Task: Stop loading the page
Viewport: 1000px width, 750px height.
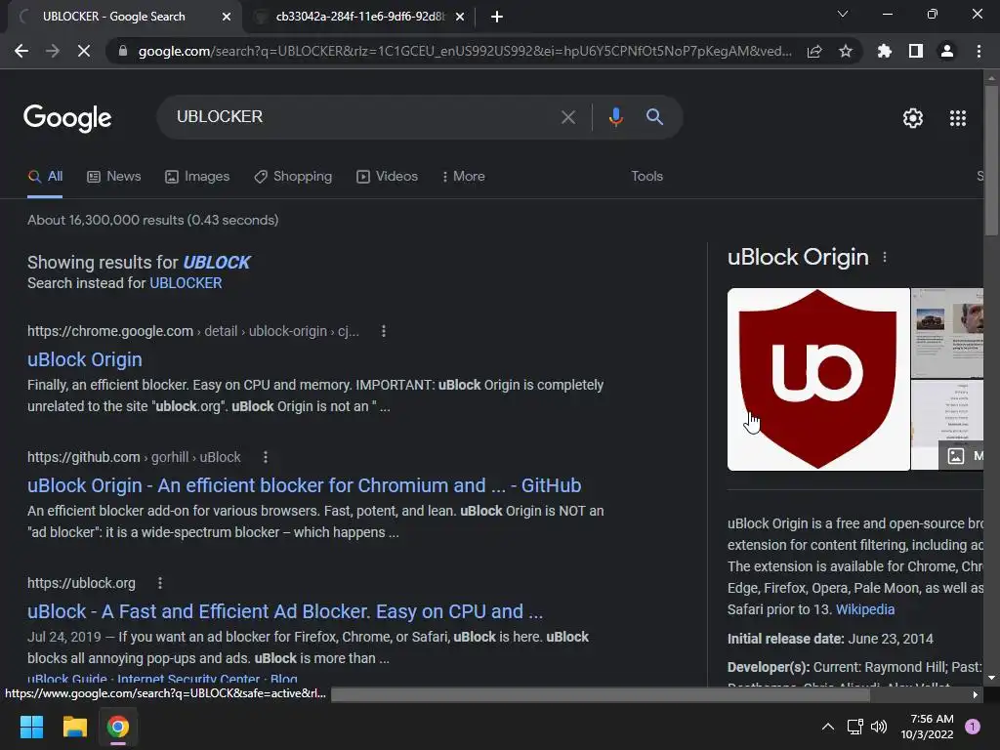Action: coord(84,51)
